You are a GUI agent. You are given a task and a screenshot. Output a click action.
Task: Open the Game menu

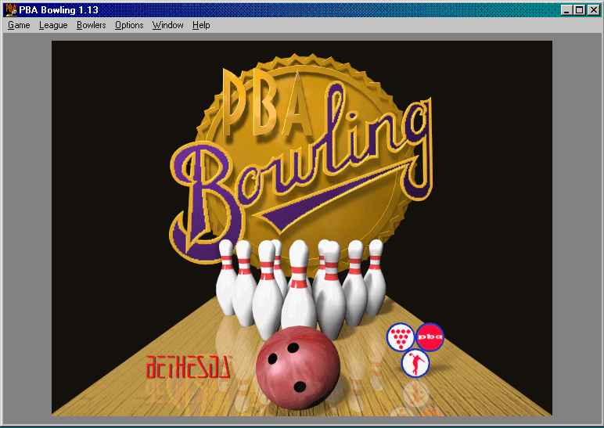[x=19, y=25]
